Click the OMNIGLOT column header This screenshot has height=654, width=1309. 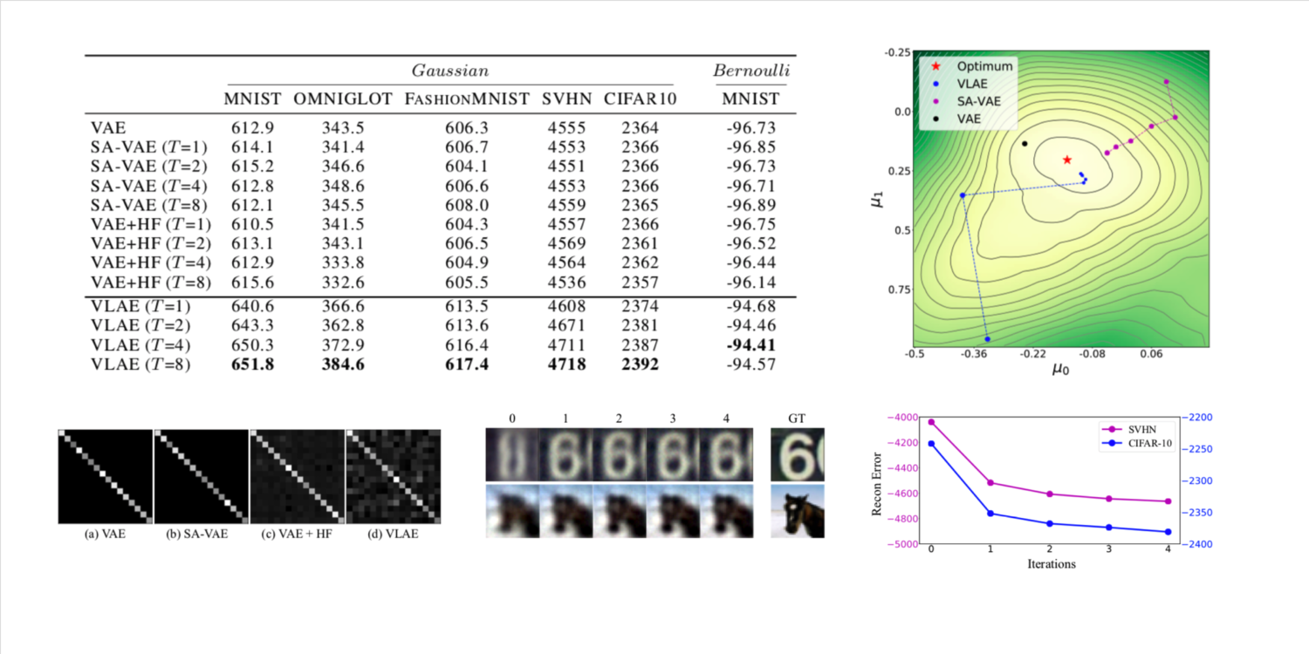[342, 99]
